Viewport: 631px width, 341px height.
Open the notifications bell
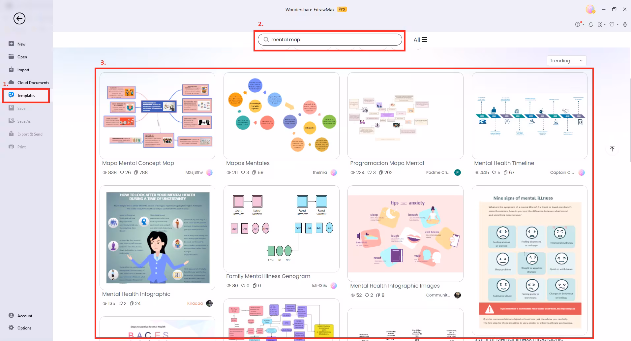591,24
